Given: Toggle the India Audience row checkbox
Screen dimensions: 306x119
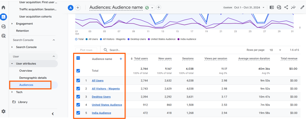Looking at the screenshot, I should tap(78, 113).
